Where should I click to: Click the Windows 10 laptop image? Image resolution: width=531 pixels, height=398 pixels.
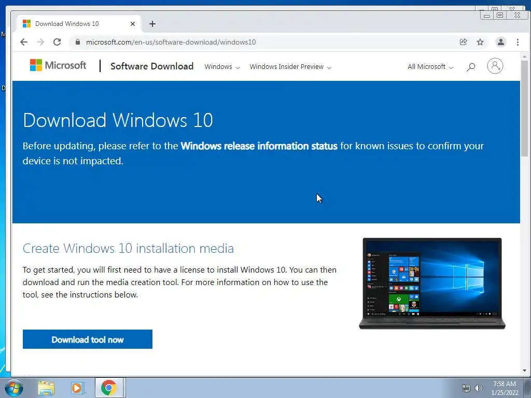pos(432,283)
